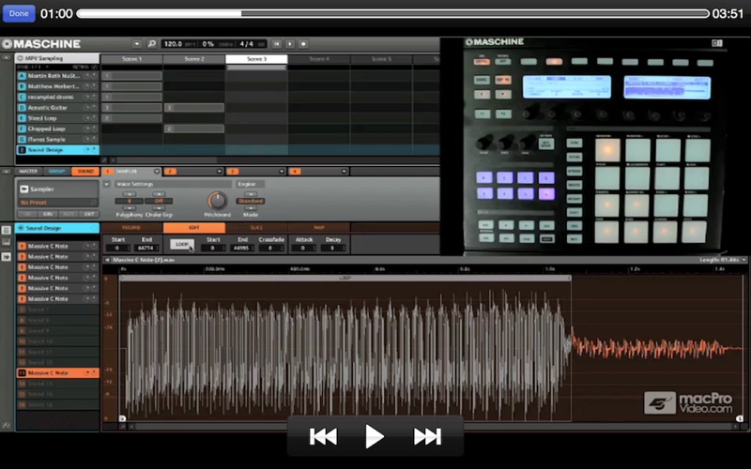The width and height of the screenshot is (751, 469).
Task: Click the tempo field showing 120.0
Action: pos(173,44)
